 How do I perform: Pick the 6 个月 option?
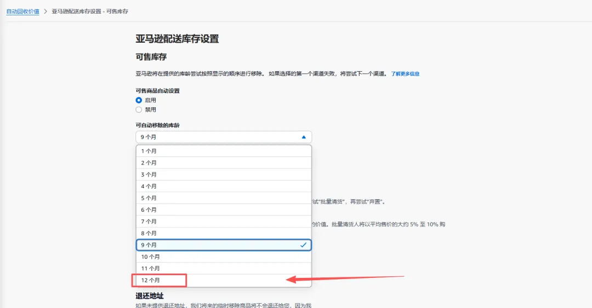point(224,210)
